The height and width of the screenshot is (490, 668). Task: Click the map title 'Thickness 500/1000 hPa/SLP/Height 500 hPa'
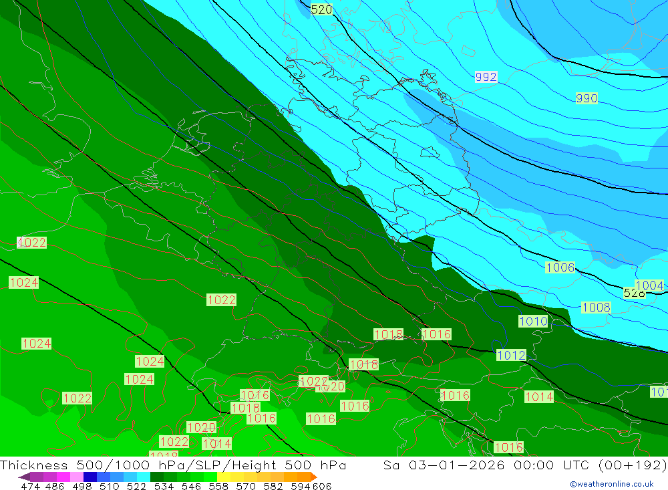coord(173,465)
